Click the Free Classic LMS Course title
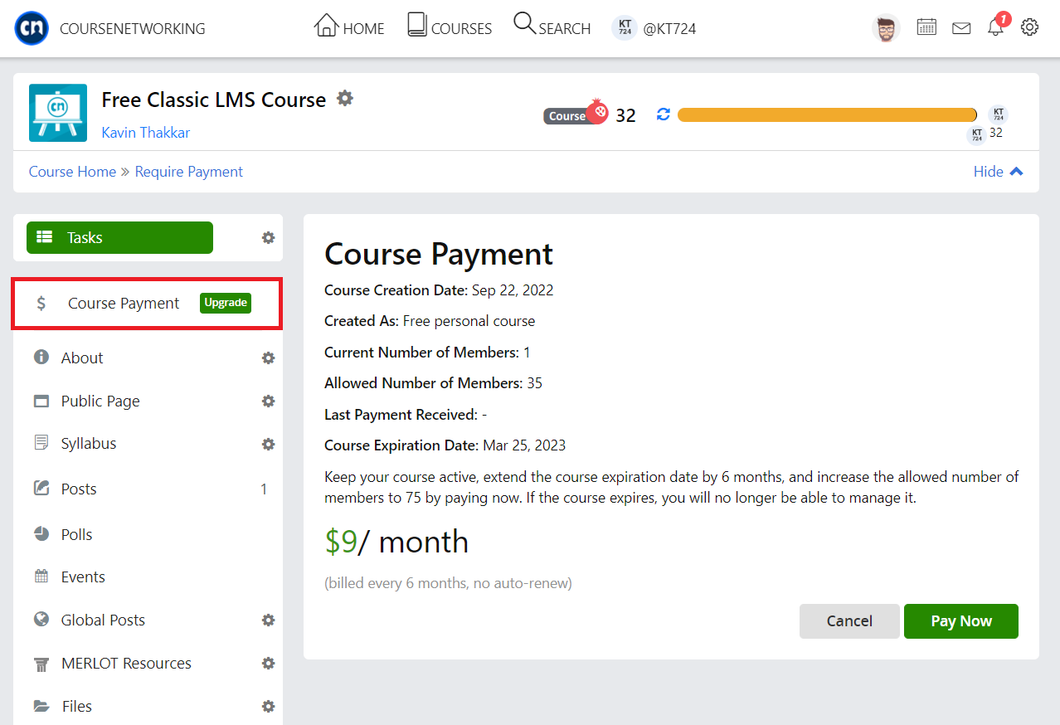This screenshot has width=1060, height=725. click(213, 100)
